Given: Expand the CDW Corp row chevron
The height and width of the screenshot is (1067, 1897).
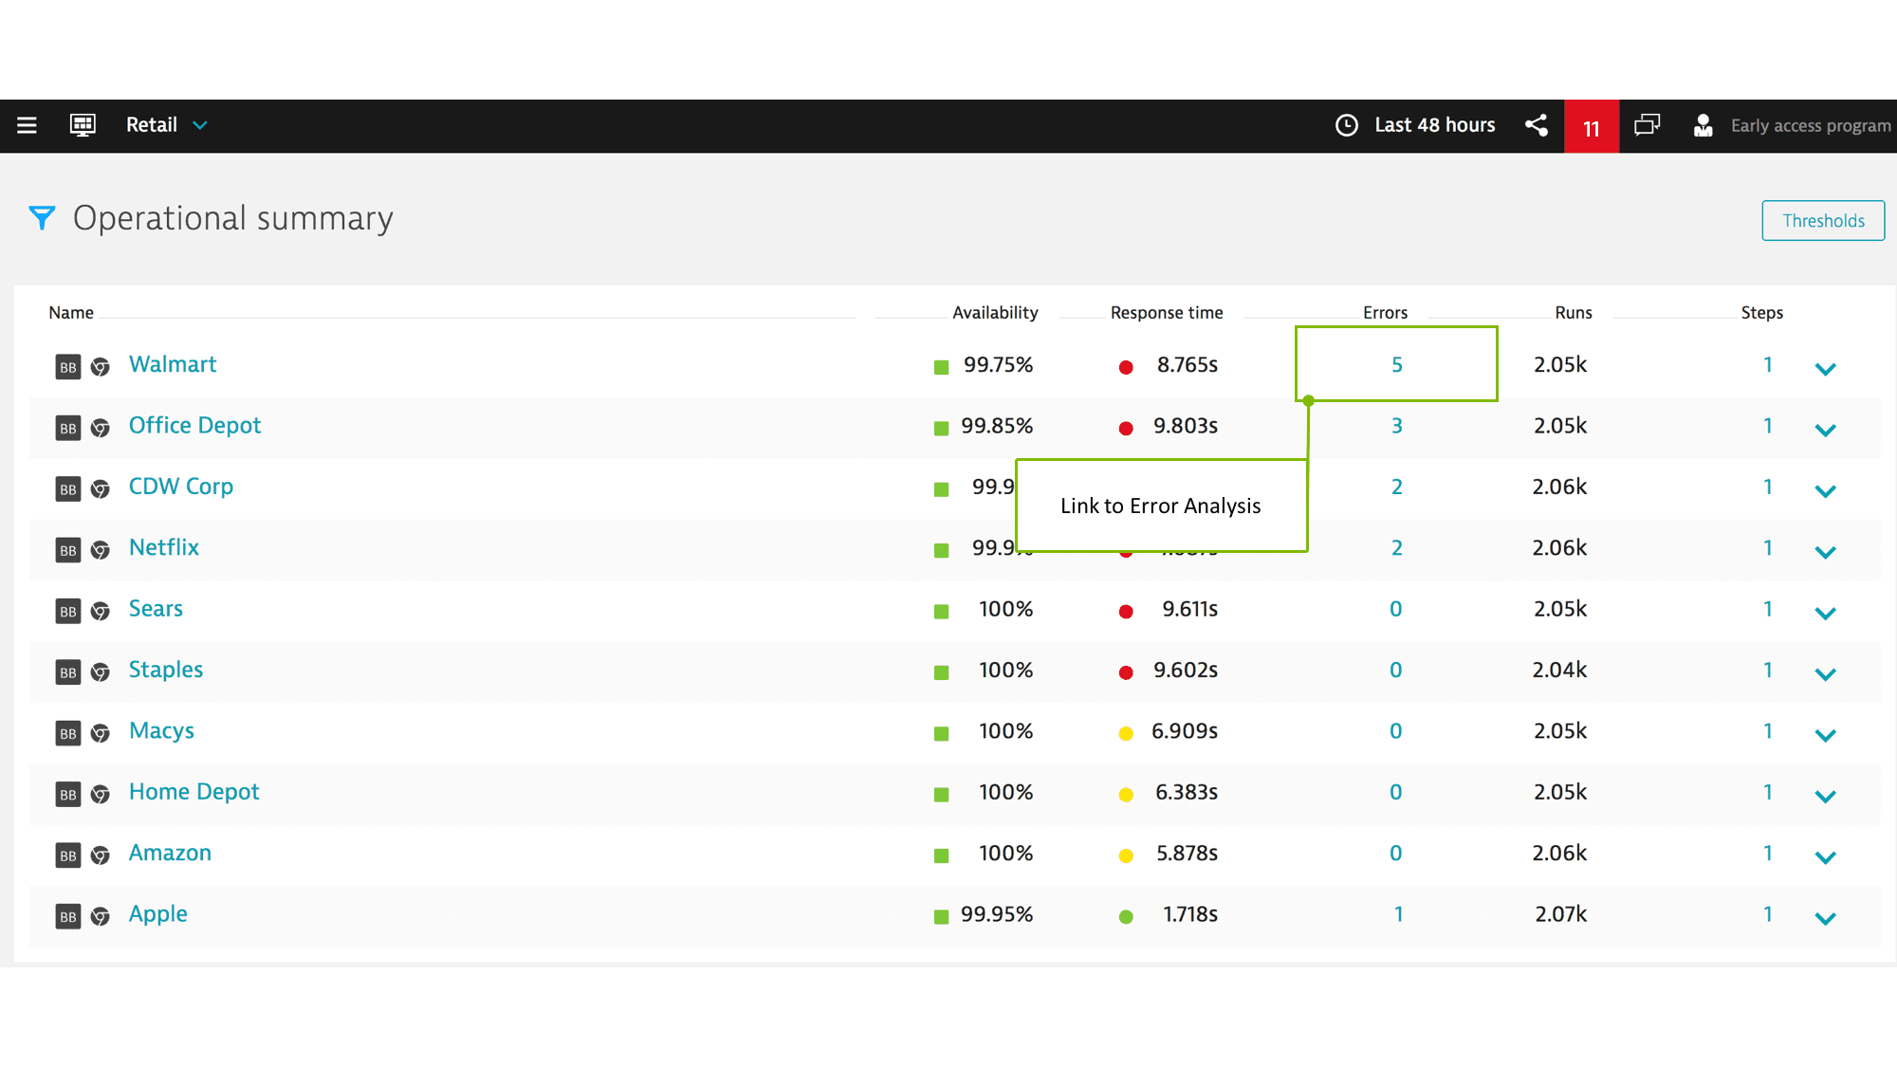Looking at the screenshot, I should (x=1825, y=491).
